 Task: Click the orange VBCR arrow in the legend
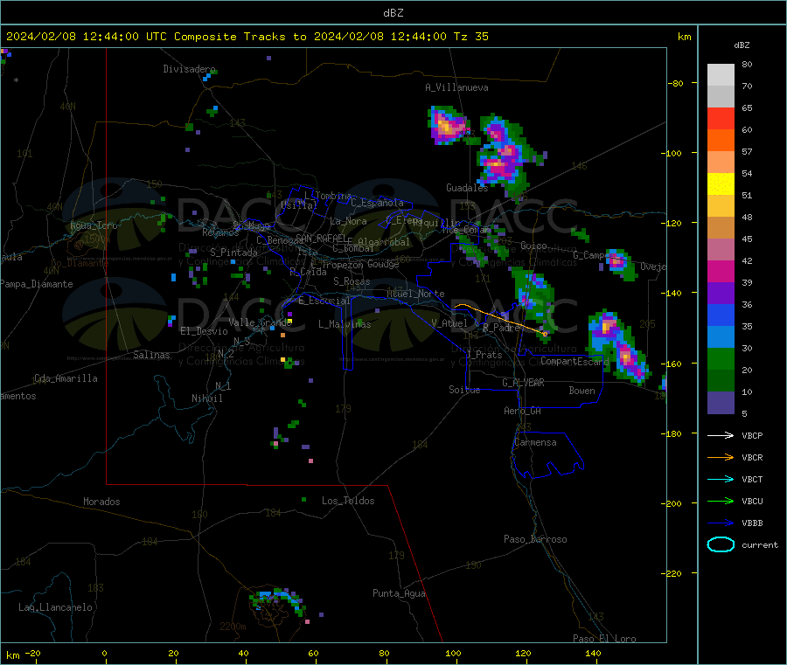tap(721, 457)
